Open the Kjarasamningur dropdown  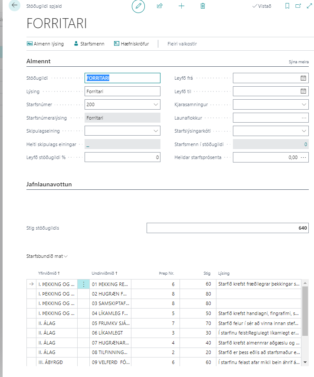coord(304,104)
